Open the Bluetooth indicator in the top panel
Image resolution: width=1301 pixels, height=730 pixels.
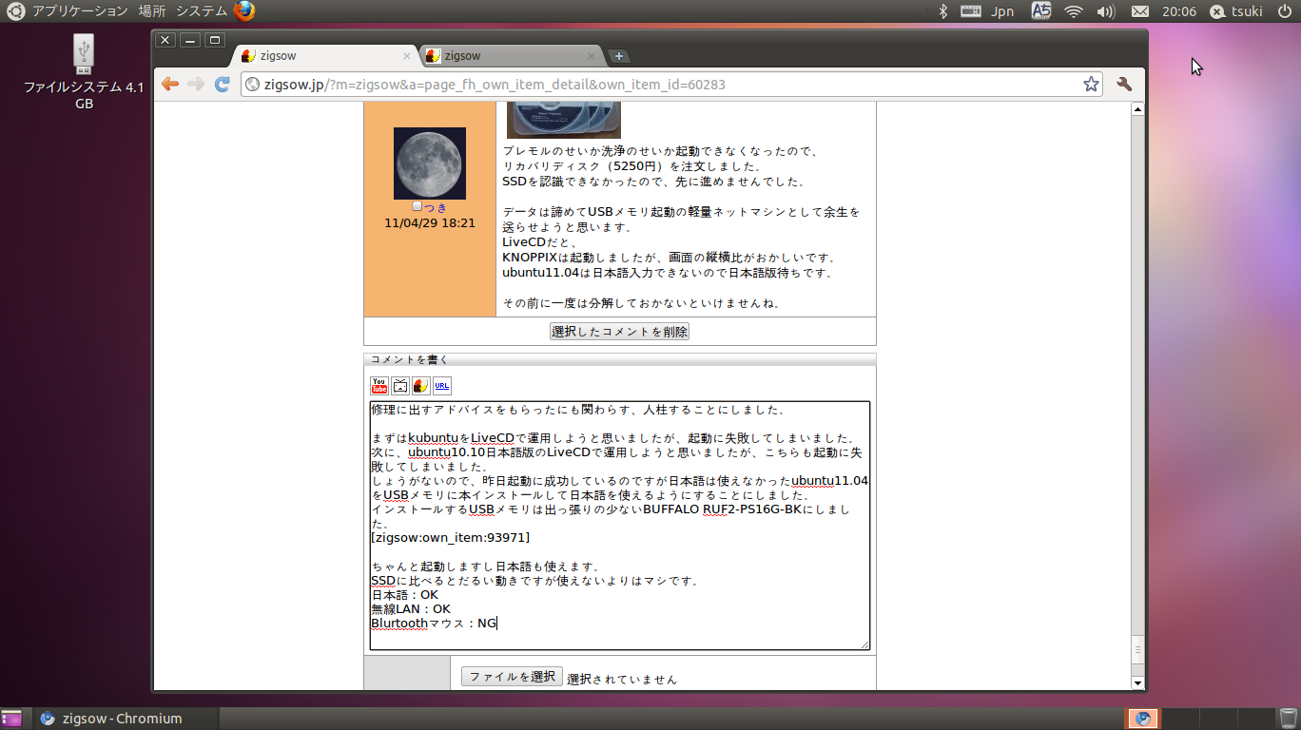tap(943, 11)
